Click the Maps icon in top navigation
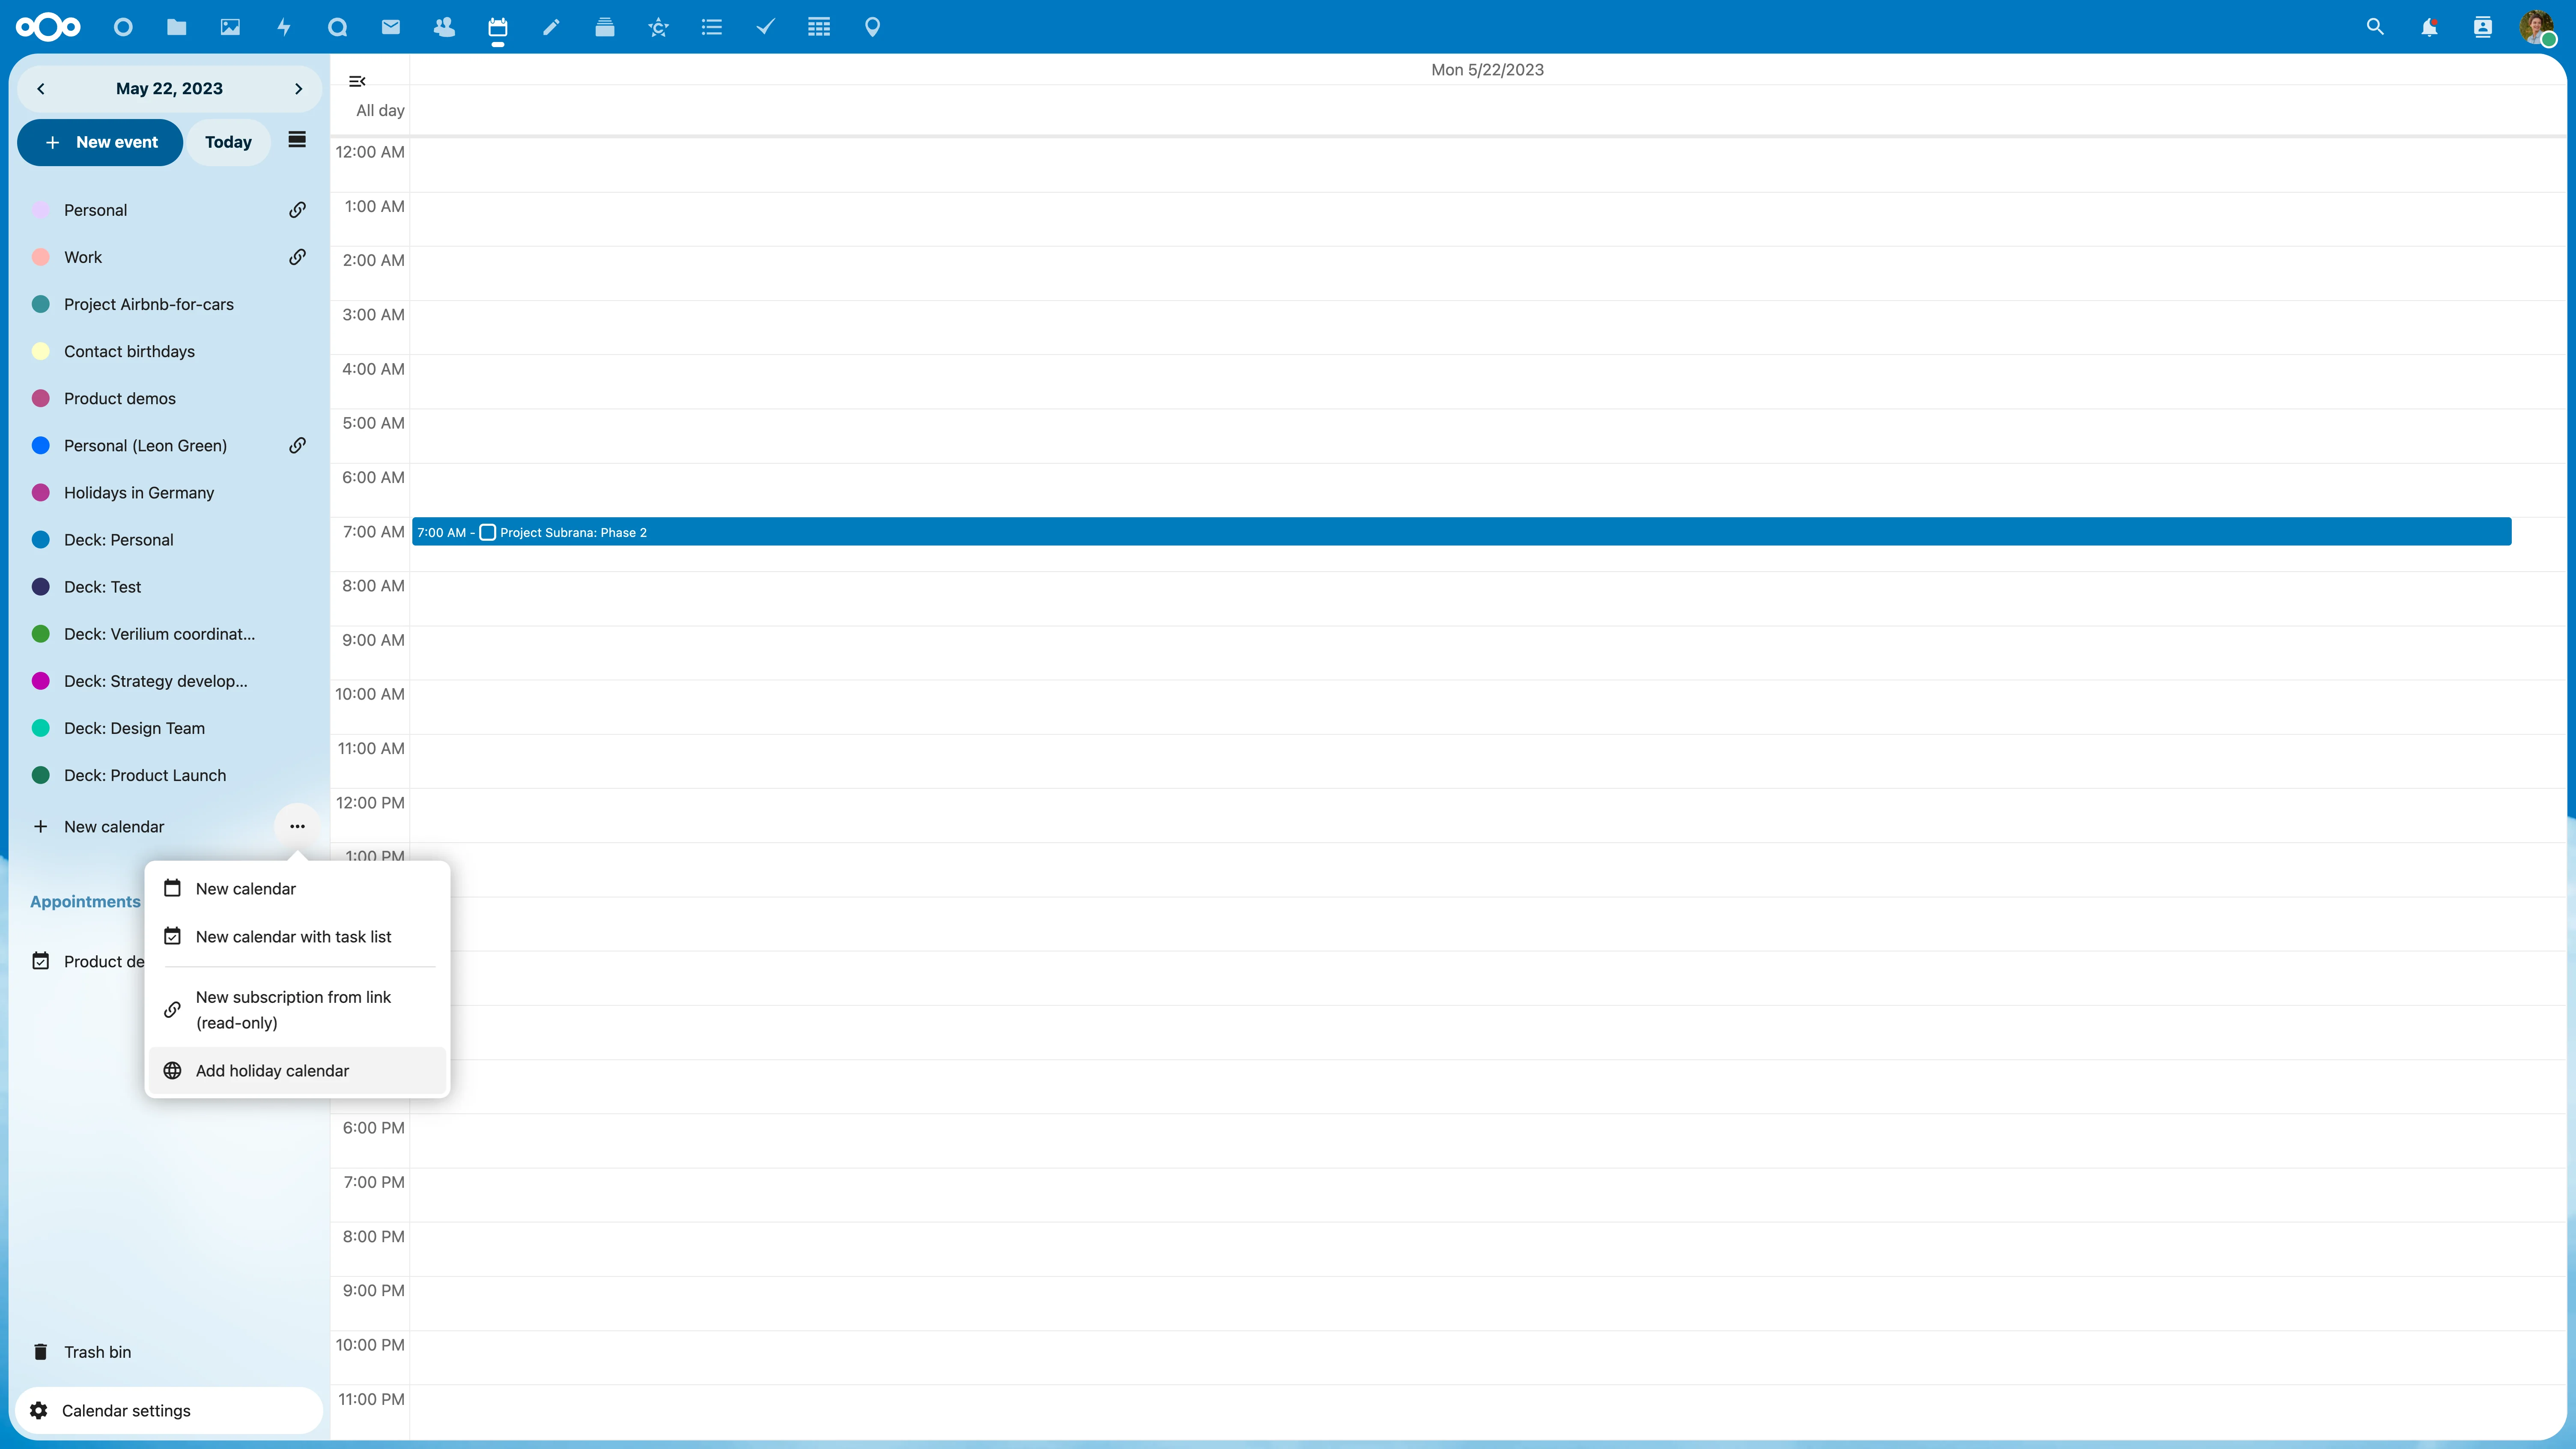This screenshot has width=2576, height=1449. (872, 27)
